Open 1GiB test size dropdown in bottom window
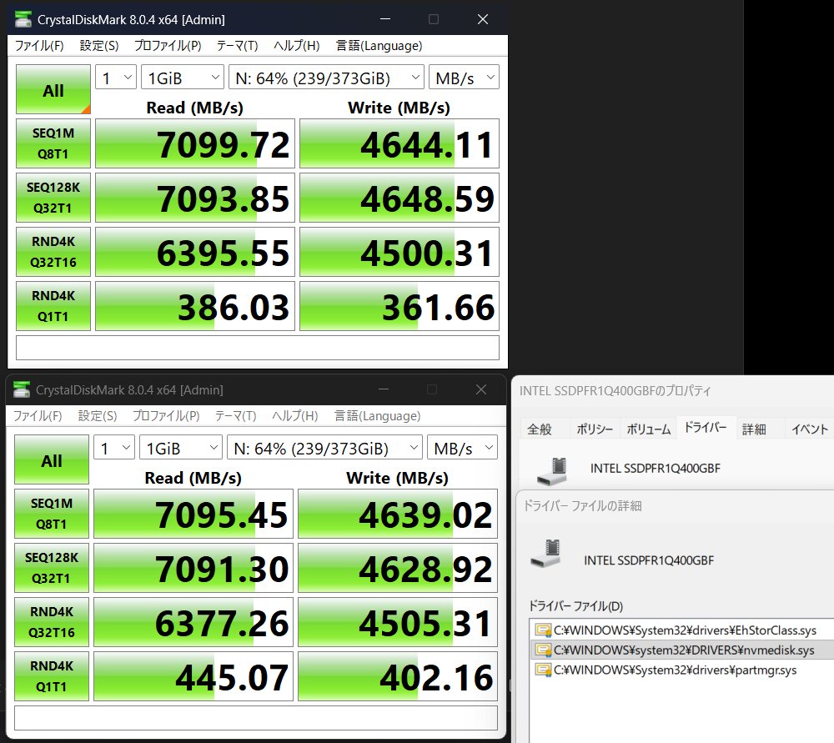The image size is (834, 743). pyautogui.click(x=181, y=448)
